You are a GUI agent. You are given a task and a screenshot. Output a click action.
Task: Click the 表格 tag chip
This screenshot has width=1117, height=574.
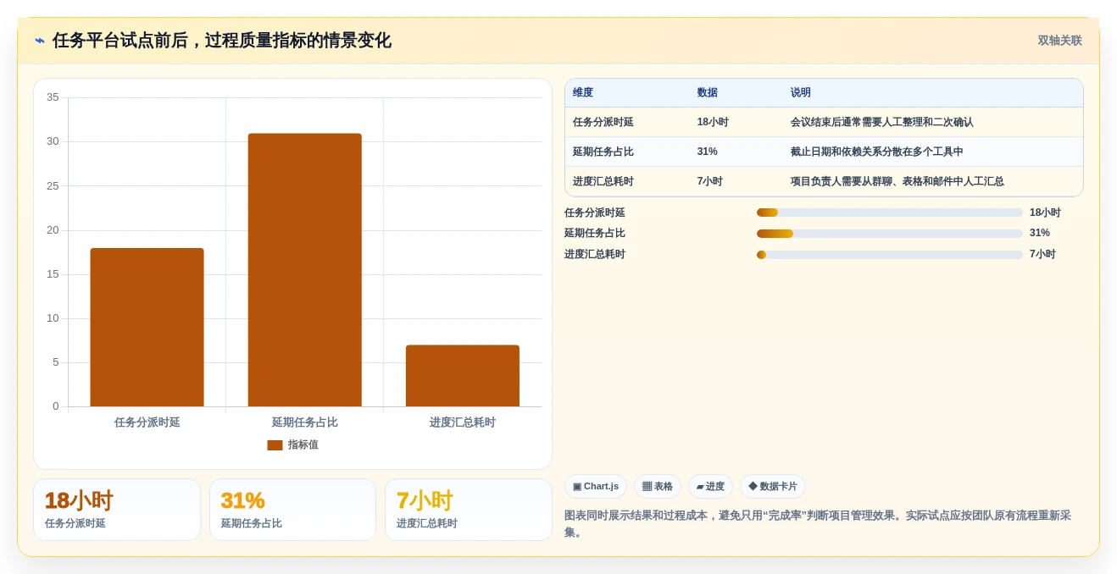(658, 487)
